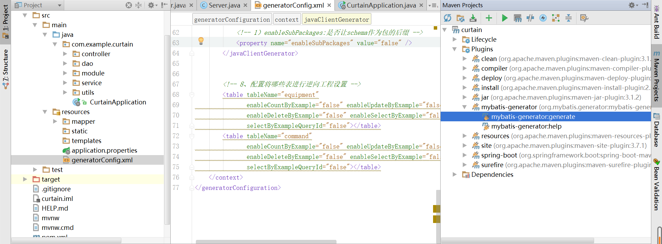This screenshot has width=662, height=244.
Task: Open Maven Projects panel gear menu
Action: coord(633,5)
